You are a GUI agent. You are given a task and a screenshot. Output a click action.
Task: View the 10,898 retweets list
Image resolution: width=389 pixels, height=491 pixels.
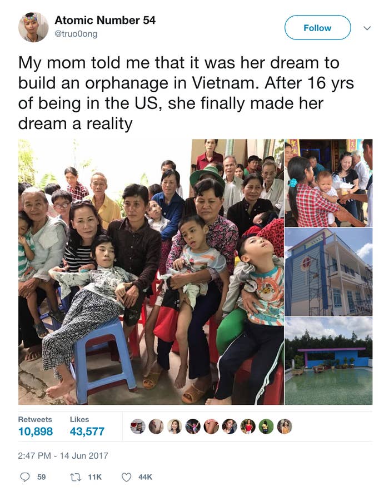click(36, 431)
